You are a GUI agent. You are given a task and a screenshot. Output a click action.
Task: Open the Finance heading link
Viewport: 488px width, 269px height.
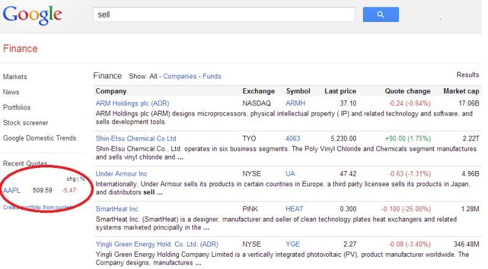20,49
